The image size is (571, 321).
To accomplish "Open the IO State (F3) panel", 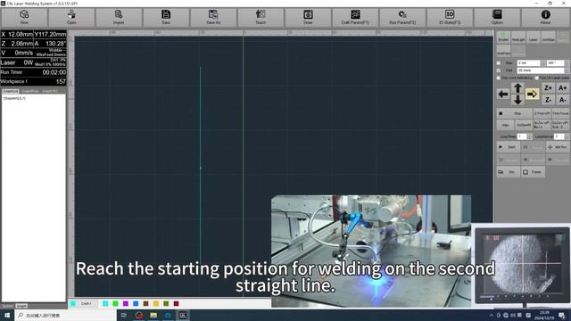I will pyautogui.click(x=450, y=17).
